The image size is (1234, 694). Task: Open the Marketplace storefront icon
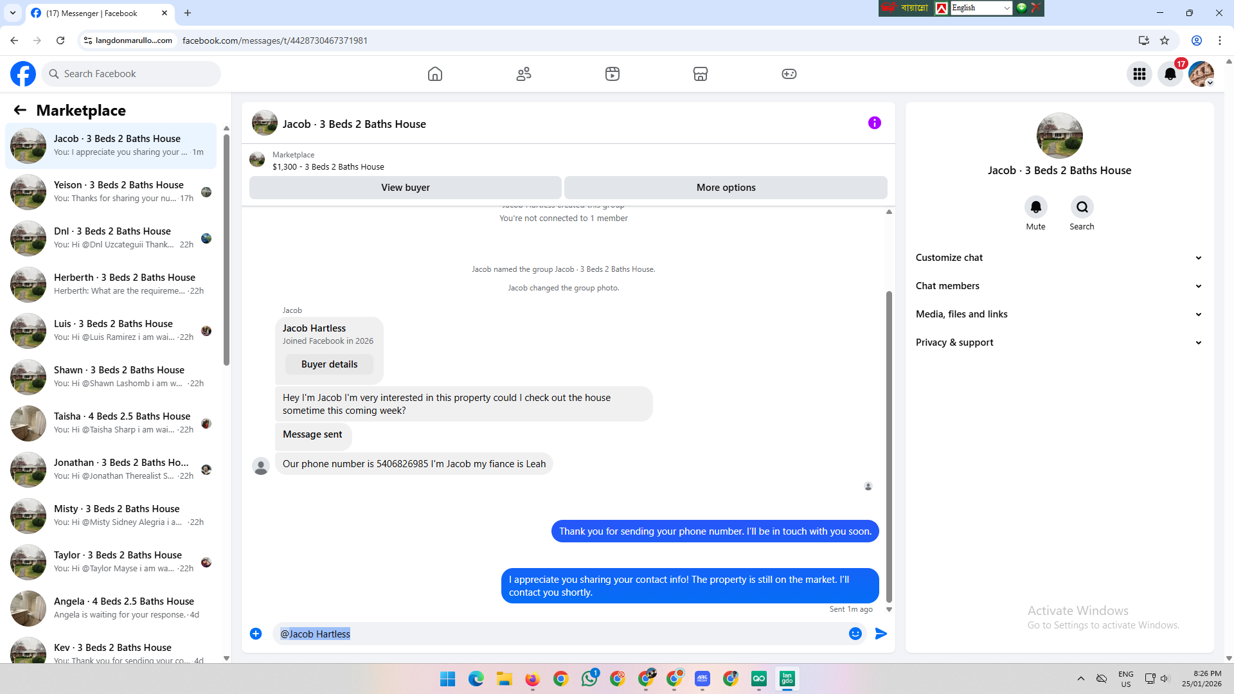[701, 74]
